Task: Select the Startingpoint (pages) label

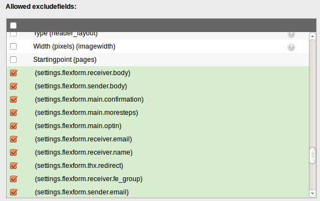Action: (x=65, y=60)
